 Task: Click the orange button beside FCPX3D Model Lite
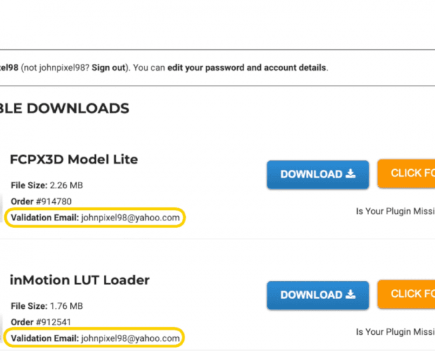tap(406, 173)
